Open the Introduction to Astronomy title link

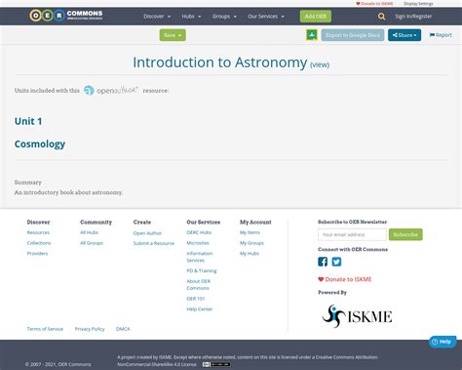(220, 62)
